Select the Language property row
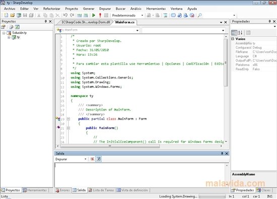This screenshot has height=199, width=277. [x=254, y=56]
